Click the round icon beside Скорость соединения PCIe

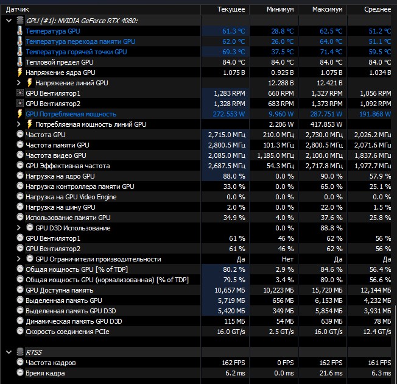(19, 332)
